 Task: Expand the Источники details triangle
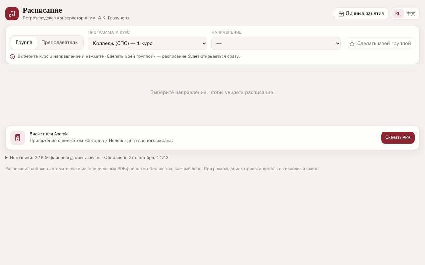(7, 158)
